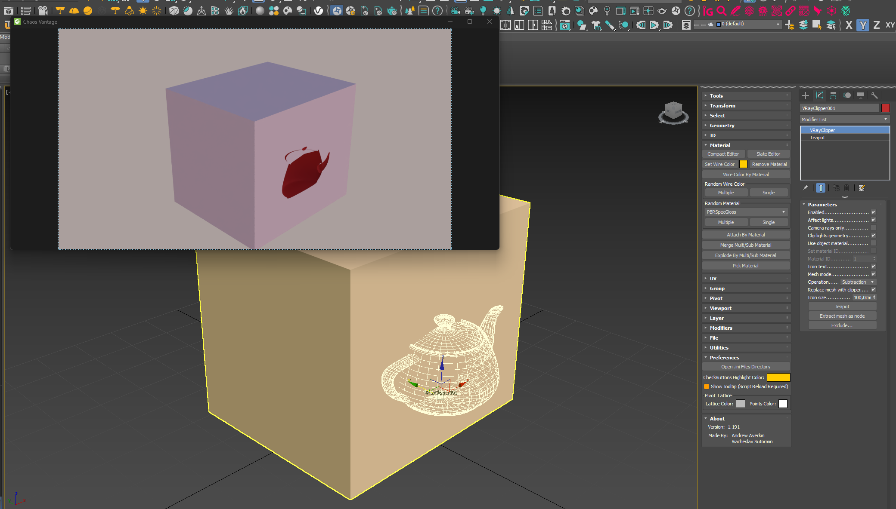
Task: Click the V-Ray sphere light icon
Action: point(88,11)
